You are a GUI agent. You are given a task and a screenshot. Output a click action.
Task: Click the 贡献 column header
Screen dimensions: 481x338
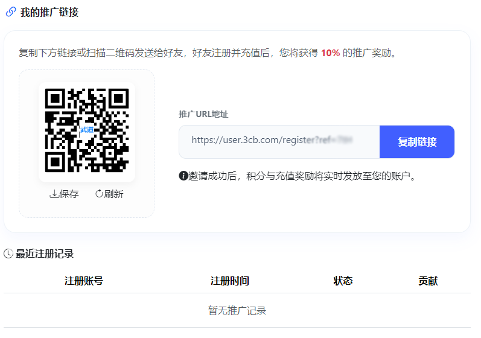[428, 281]
